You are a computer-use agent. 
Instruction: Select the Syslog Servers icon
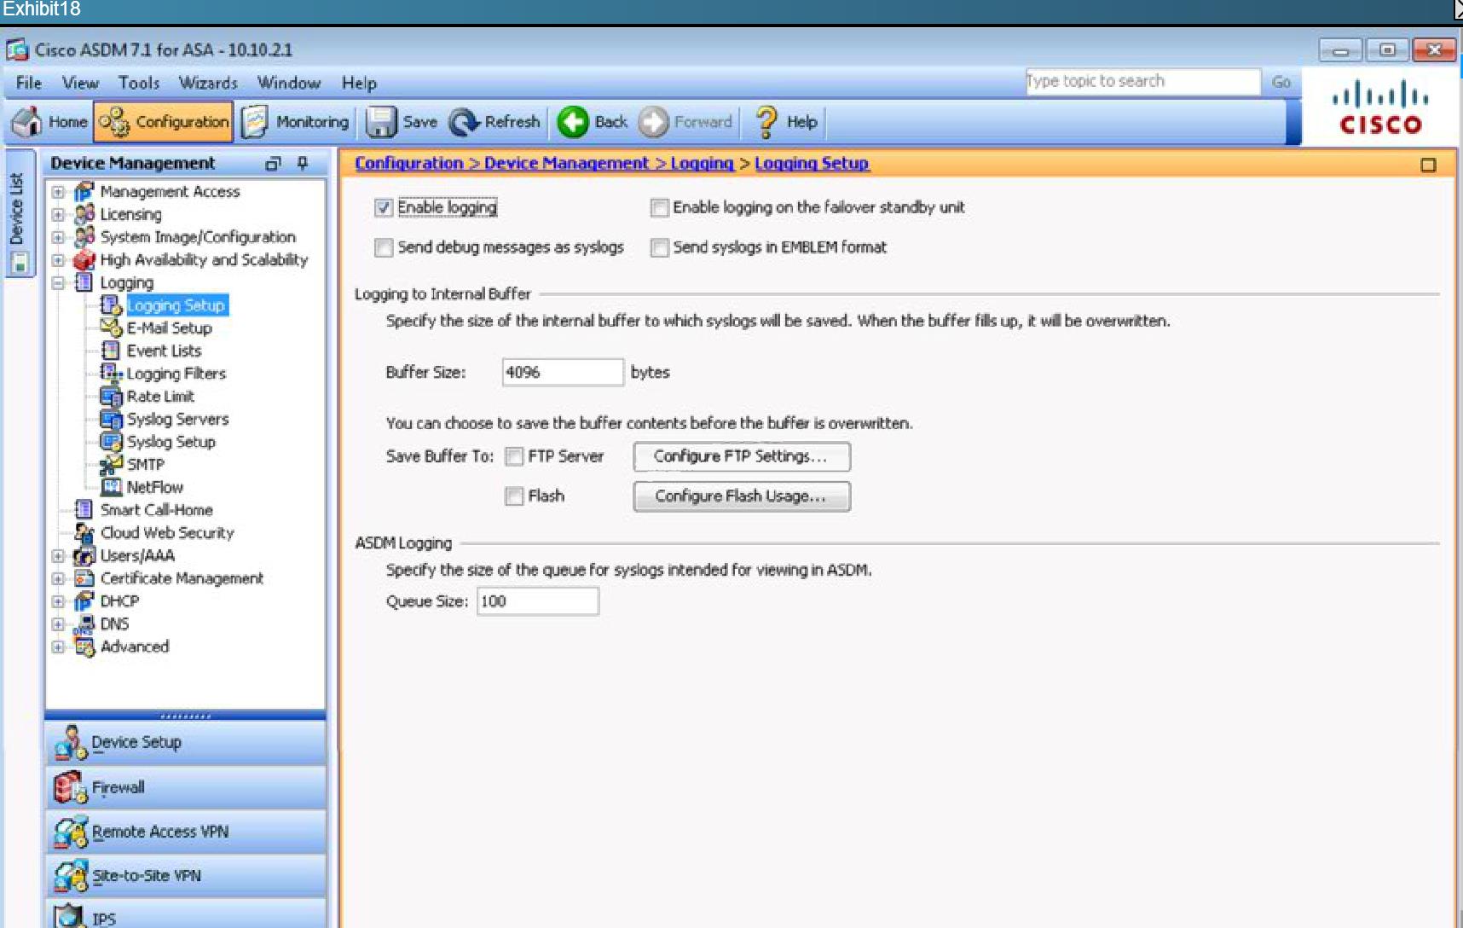(x=111, y=419)
